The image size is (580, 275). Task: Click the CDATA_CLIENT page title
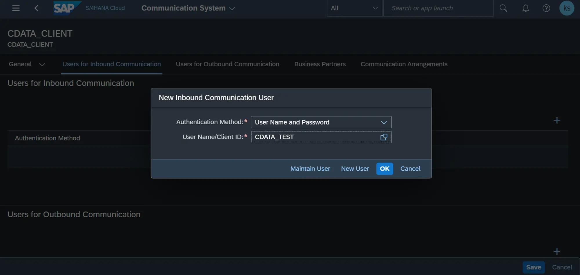(x=40, y=34)
